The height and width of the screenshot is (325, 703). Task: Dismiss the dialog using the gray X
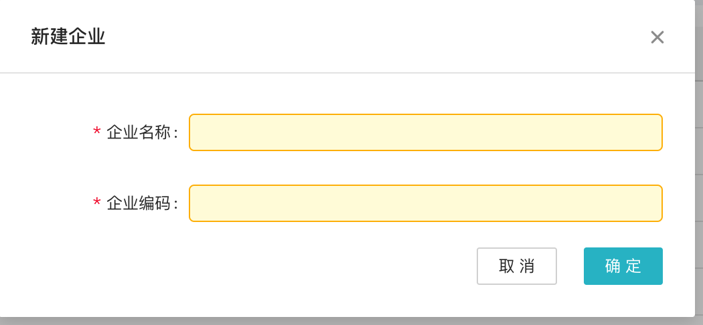click(657, 37)
